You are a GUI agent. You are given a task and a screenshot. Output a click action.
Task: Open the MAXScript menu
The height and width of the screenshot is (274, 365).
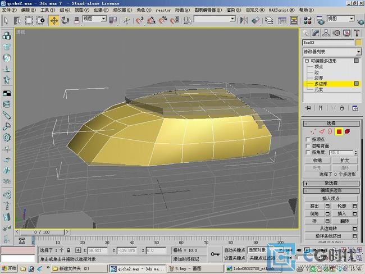(282, 10)
